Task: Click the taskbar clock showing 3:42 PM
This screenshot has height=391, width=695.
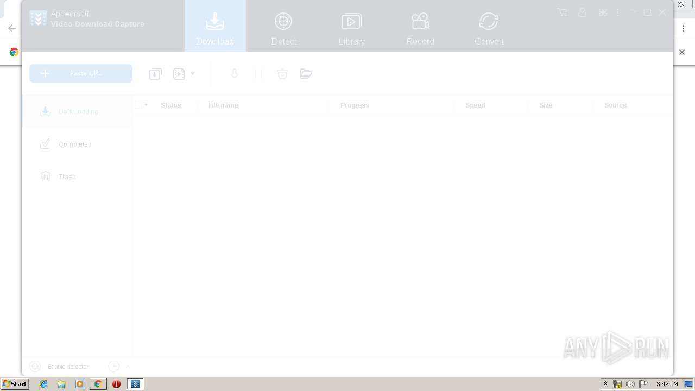Action: (667, 384)
